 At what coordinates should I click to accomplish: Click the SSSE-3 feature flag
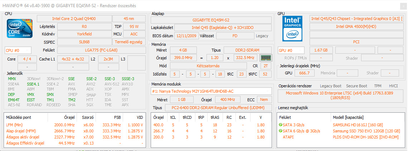click(x=128, y=79)
